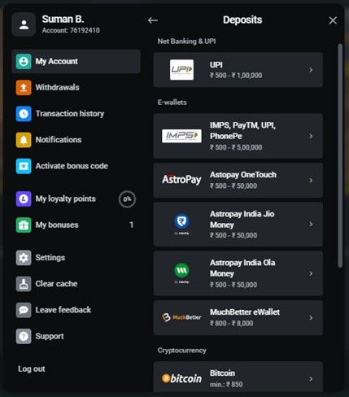The height and width of the screenshot is (397, 349).
Task: Click the loyalty points 0% progress ring
Action: click(127, 199)
